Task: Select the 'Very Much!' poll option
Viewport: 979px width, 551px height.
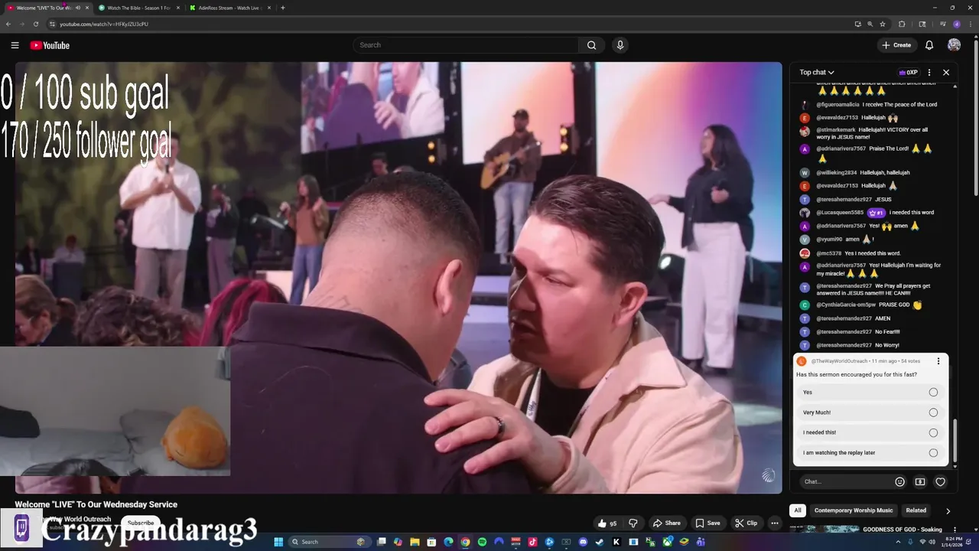Action: (x=870, y=412)
